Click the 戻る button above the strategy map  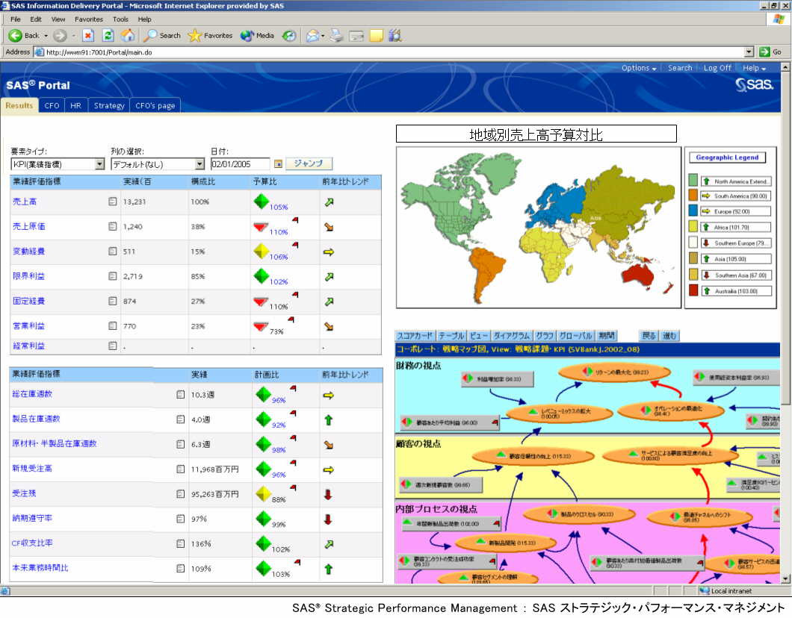coord(649,335)
